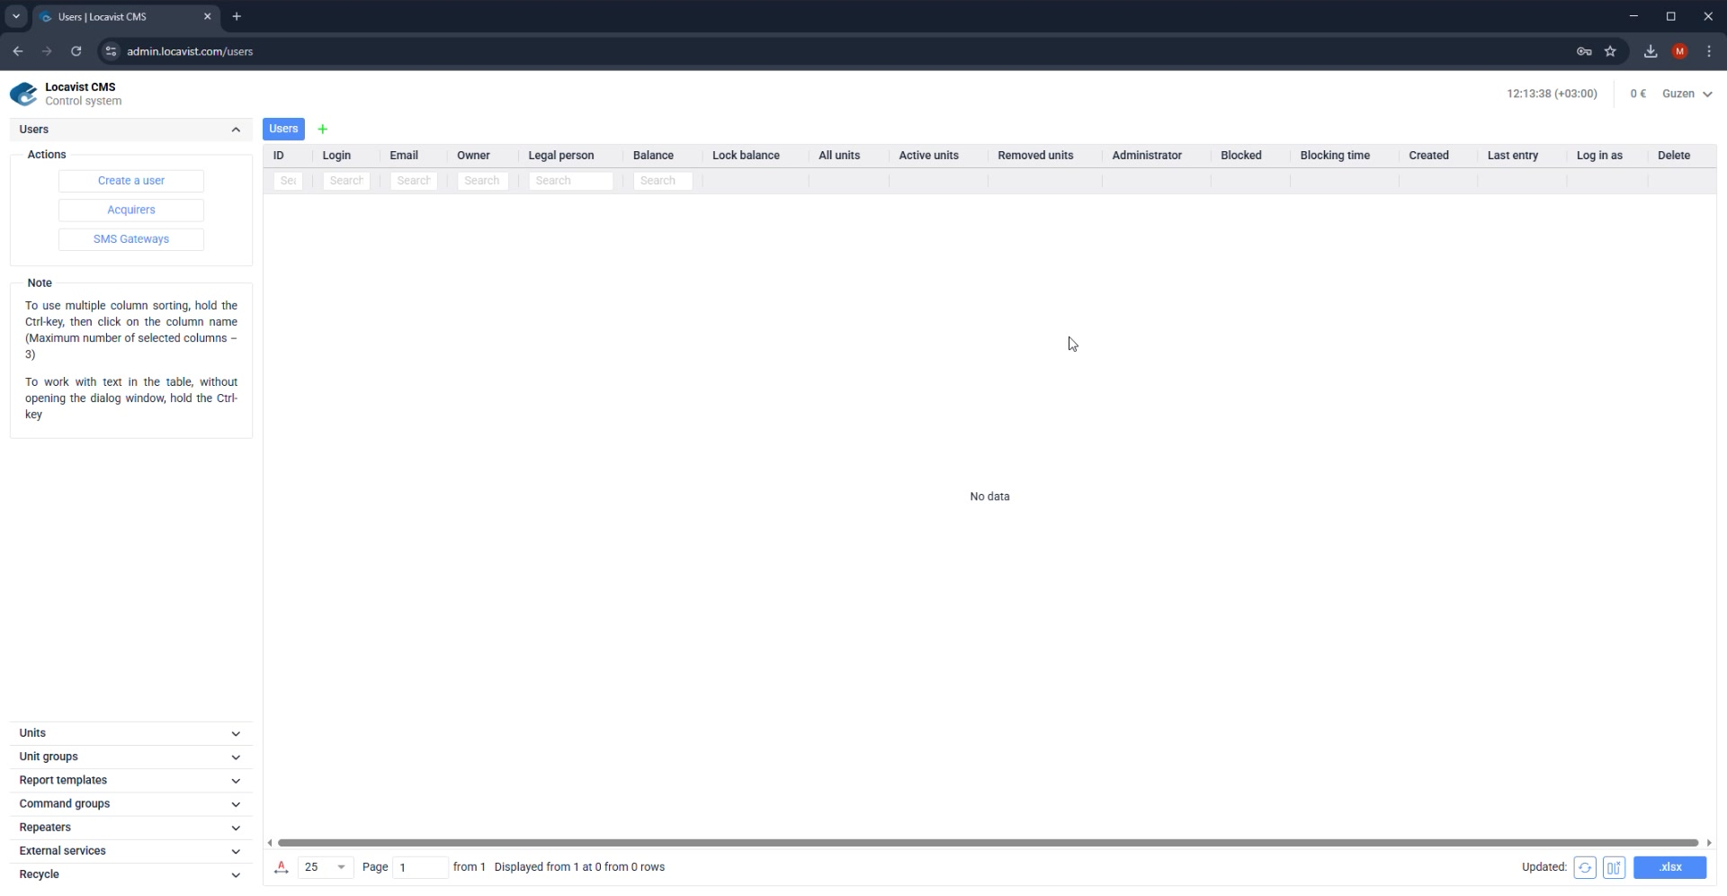
Task: Collapse the Users sidebar section
Action: coord(131,130)
